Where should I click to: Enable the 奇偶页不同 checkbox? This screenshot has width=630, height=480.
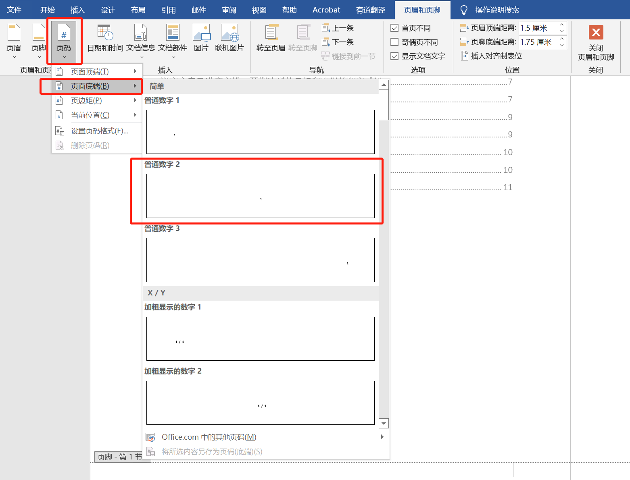[394, 42]
